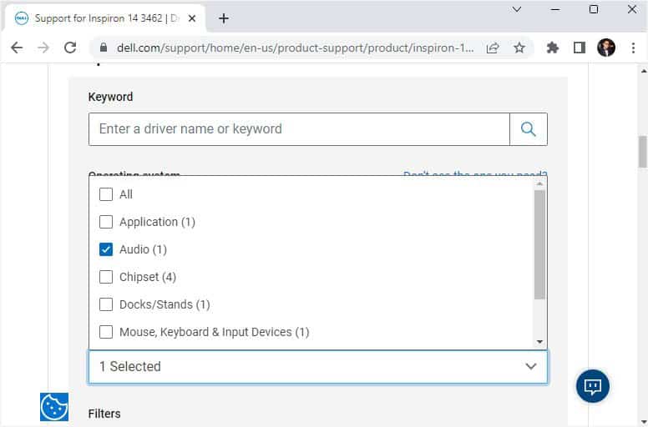Image resolution: width=648 pixels, height=427 pixels.
Task: Click the category list scroll-up arrow
Action: [539, 183]
